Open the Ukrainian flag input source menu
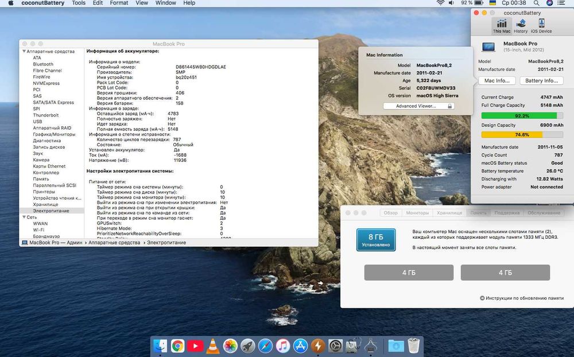 pyautogui.click(x=492, y=3)
